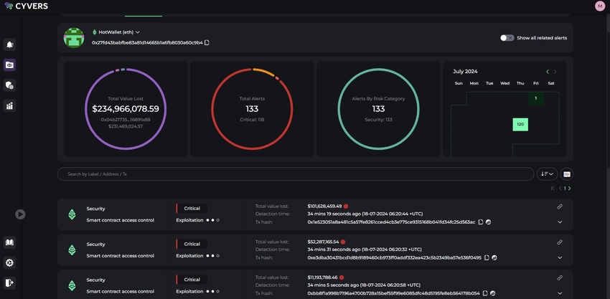The height and width of the screenshot is (299, 610).
Task: Go to previous month in calendar
Action: pos(548,72)
